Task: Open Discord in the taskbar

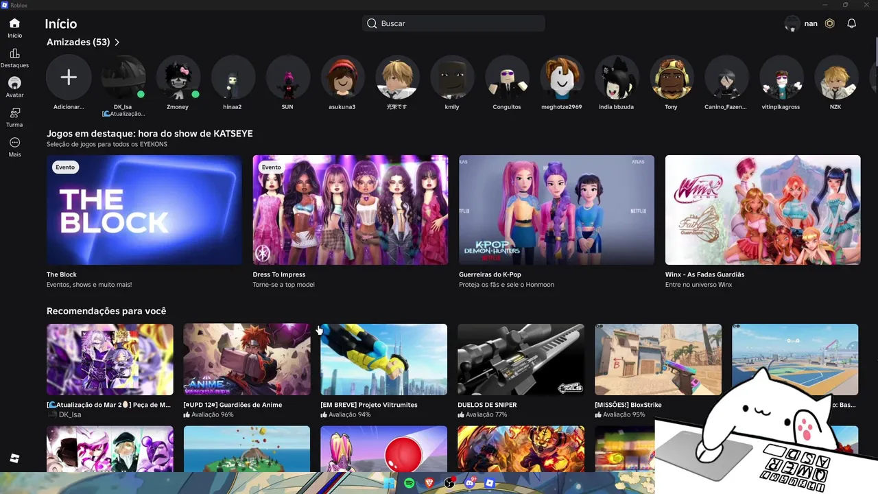Action: pos(470,483)
